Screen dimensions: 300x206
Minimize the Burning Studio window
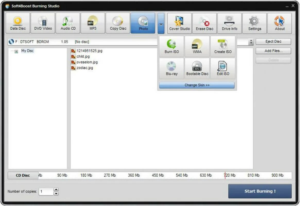point(287,6)
